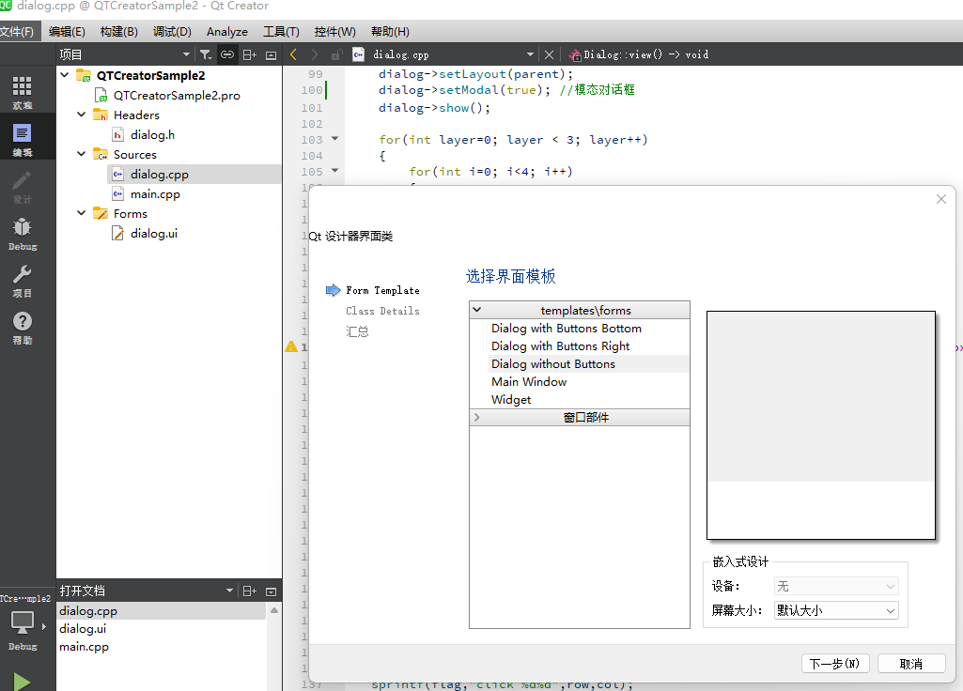
Task: Click the green Run button
Action: coord(22,682)
